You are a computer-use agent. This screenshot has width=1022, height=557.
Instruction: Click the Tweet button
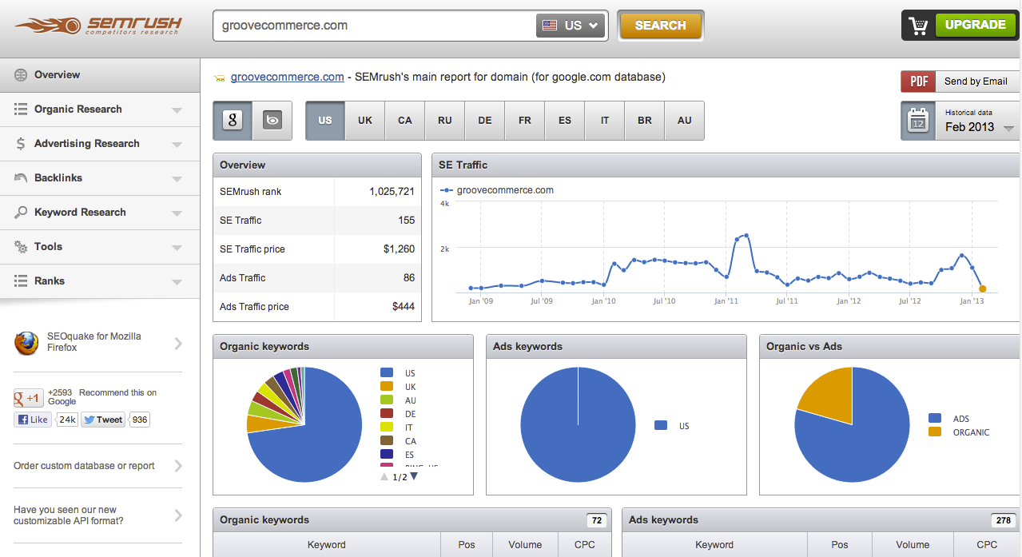pyautogui.click(x=103, y=420)
